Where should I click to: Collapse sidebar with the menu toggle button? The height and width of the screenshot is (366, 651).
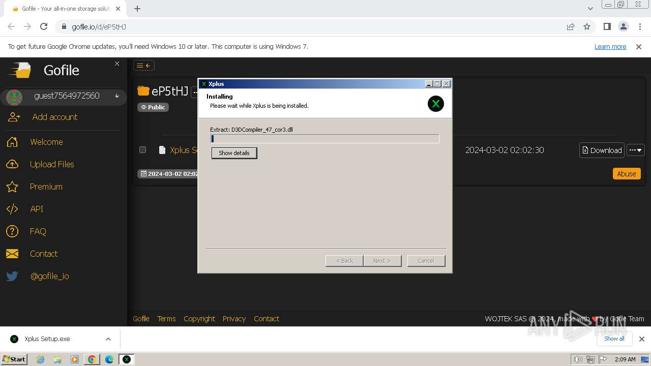pos(144,65)
